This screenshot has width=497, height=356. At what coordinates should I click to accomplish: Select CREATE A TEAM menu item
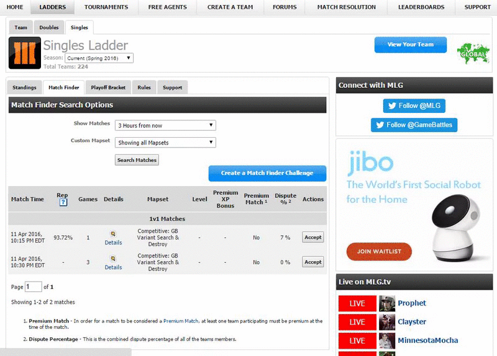pyautogui.click(x=230, y=7)
